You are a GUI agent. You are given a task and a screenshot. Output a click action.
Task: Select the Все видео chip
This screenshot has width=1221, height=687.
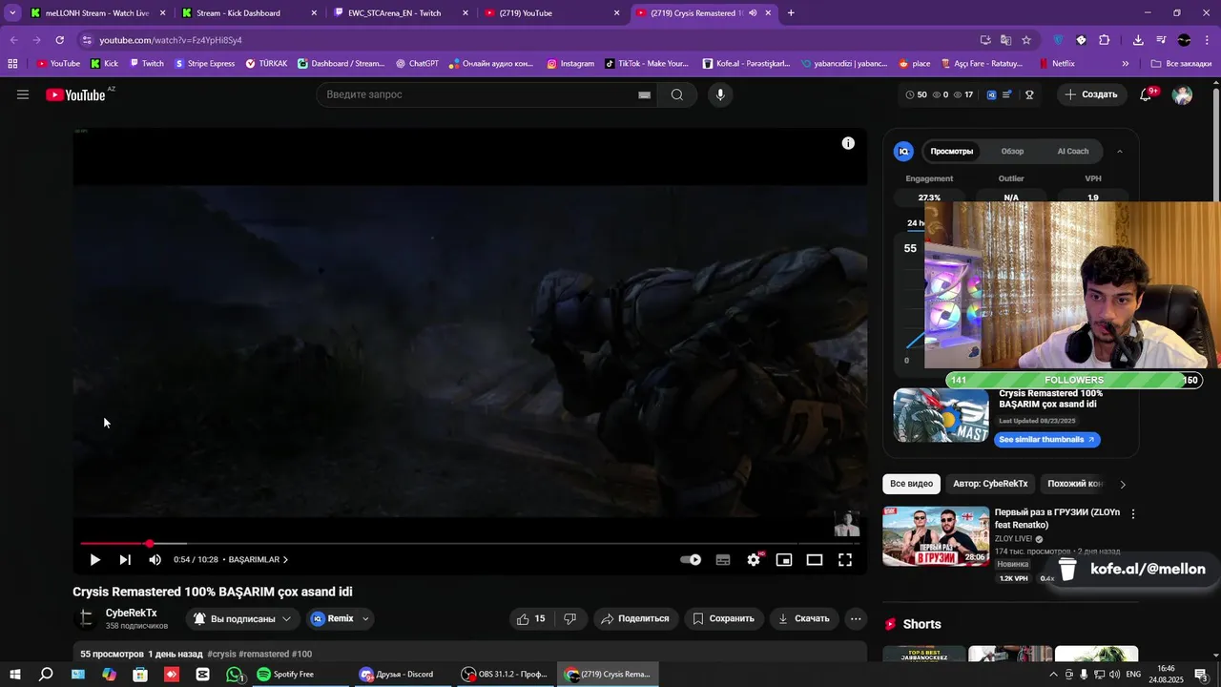911,484
